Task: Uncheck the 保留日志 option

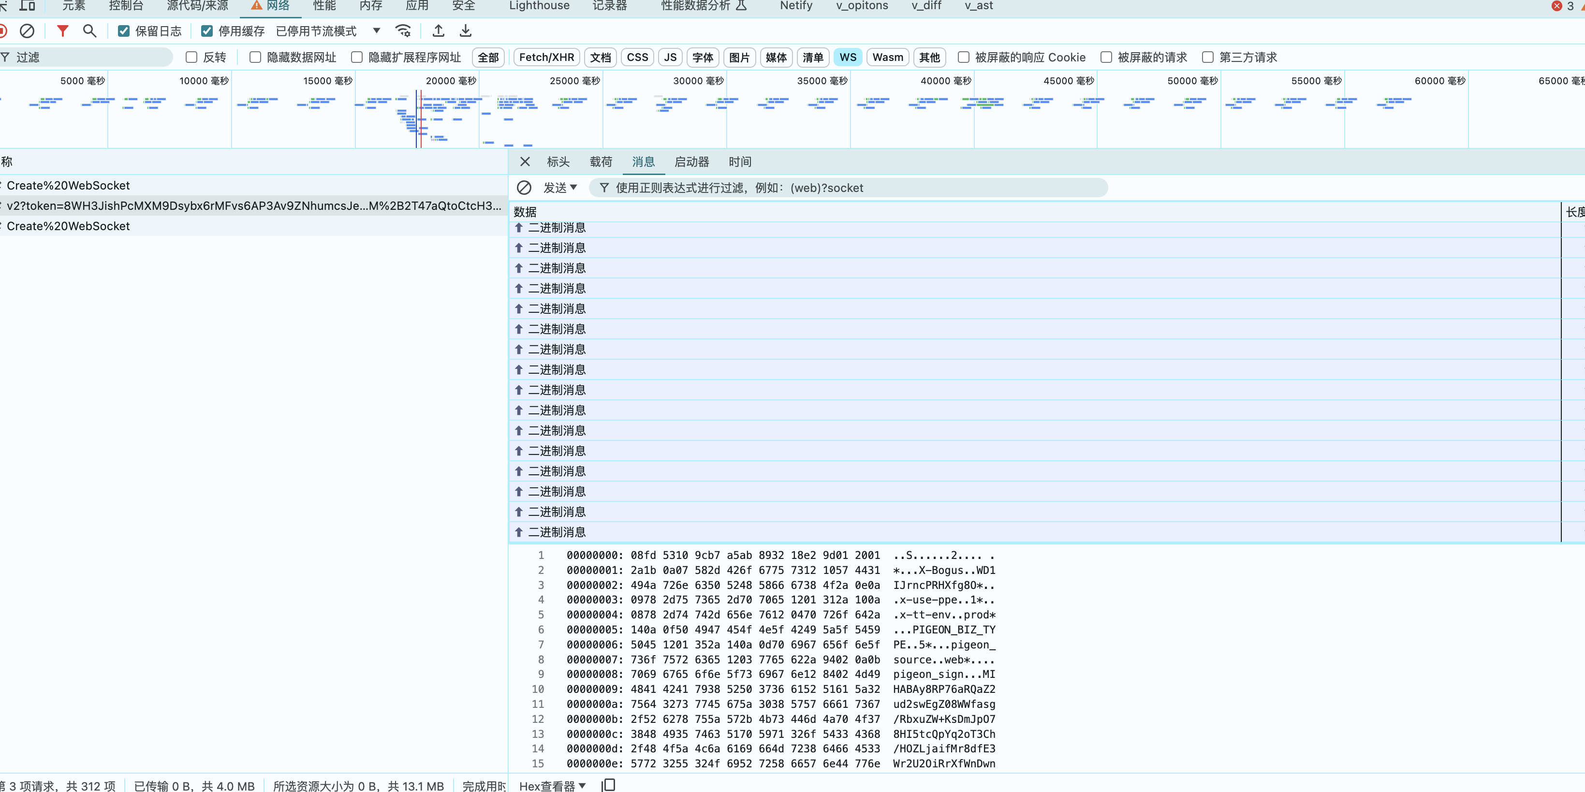Action: (124, 31)
